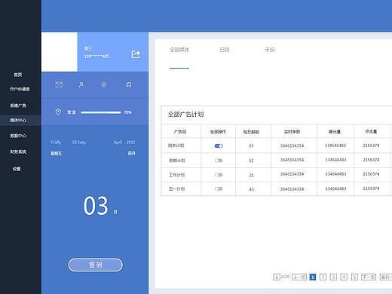This screenshot has height=294, width=392.
Task: Open 新建广告 in the sidebar
Action: pos(18,106)
